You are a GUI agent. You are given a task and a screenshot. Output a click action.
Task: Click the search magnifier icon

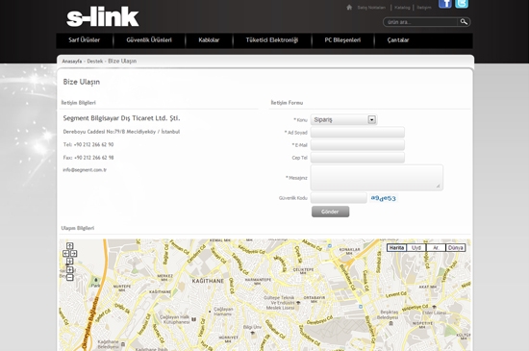coord(464,22)
